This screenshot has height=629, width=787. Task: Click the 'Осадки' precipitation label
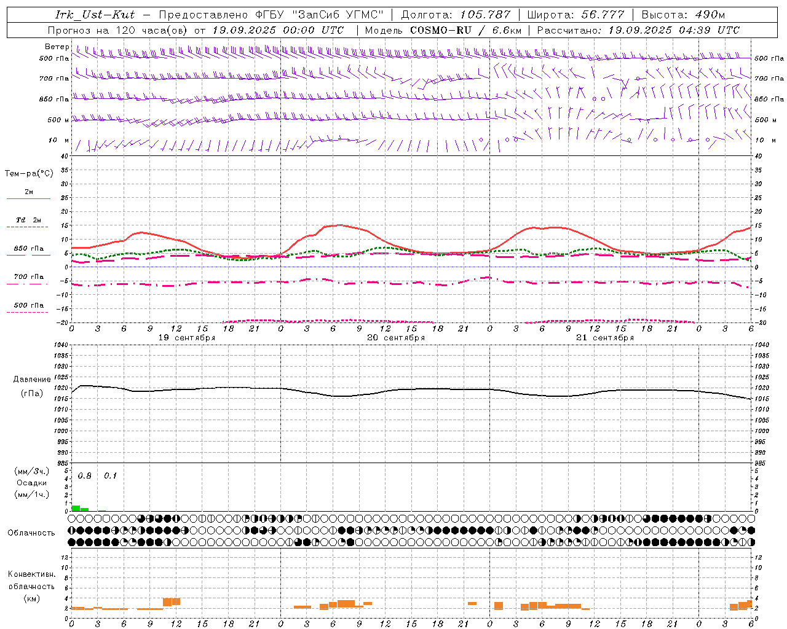coord(31,483)
